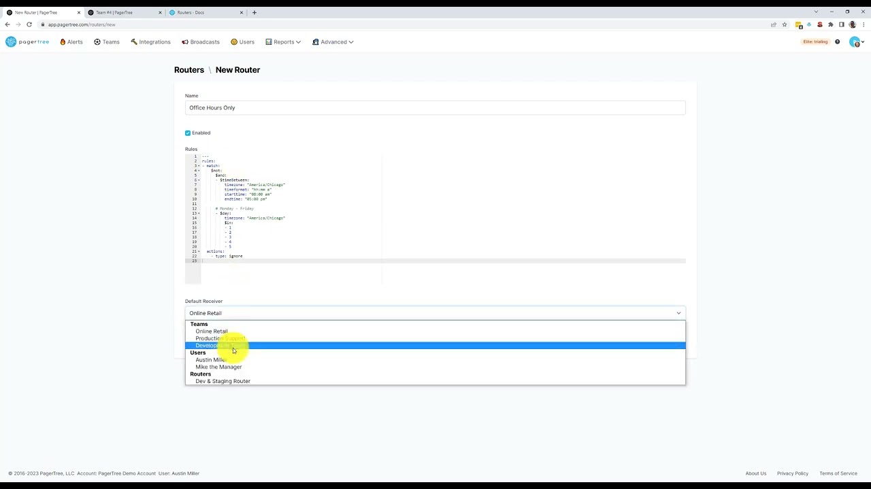Screen dimensions: 871x489
Task: Open the yellow browser extension icon
Action: (x=798, y=24)
